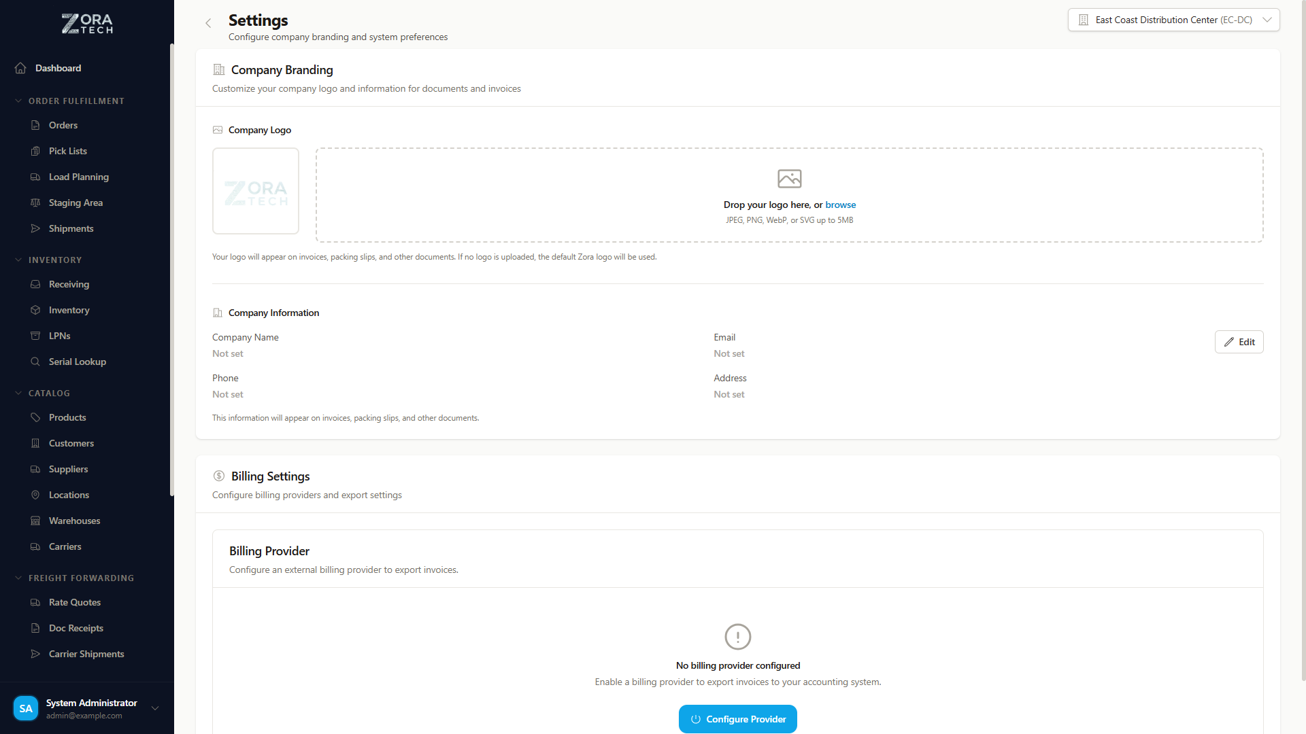This screenshot has height=734, width=1306.
Task: Open the Shipments section
Action: 71,228
